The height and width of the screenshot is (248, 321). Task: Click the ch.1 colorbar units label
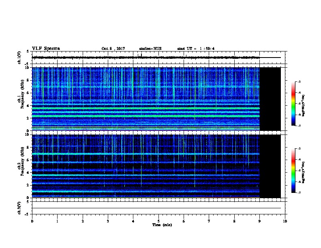tap(304, 106)
